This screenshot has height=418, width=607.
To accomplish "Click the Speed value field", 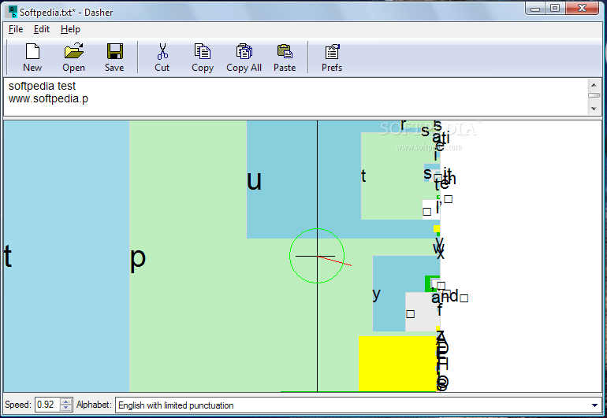I will tap(47, 405).
